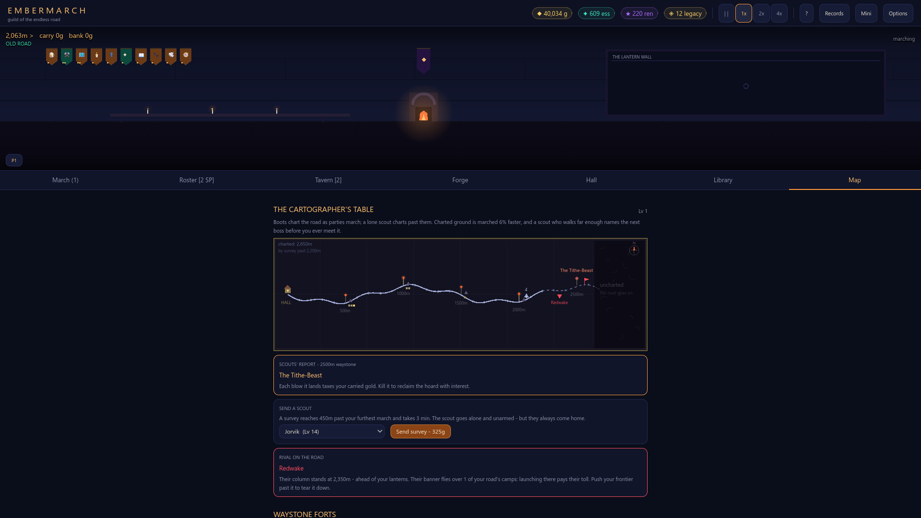The image size is (921, 518).
Task: Click the beer mug banner
Action: (52, 56)
